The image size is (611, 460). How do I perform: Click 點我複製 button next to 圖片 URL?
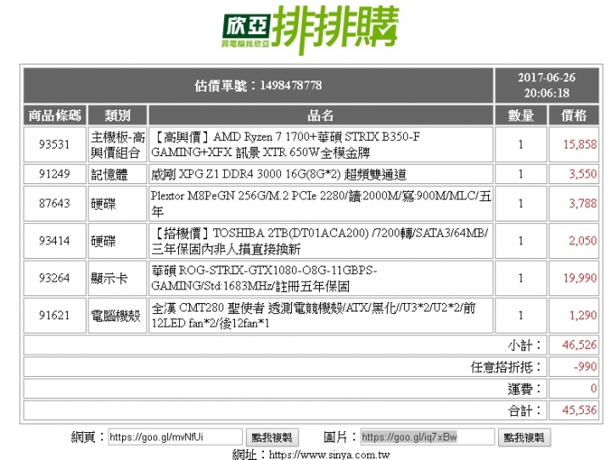(x=524, y=437)
